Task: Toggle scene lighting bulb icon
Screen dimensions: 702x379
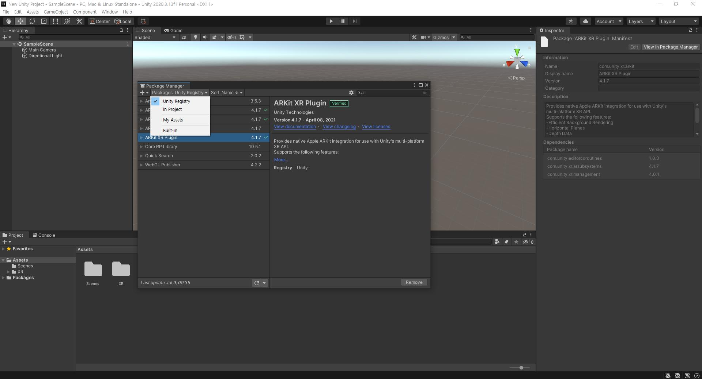Action: pyautogui.click(x=196, y=37)
